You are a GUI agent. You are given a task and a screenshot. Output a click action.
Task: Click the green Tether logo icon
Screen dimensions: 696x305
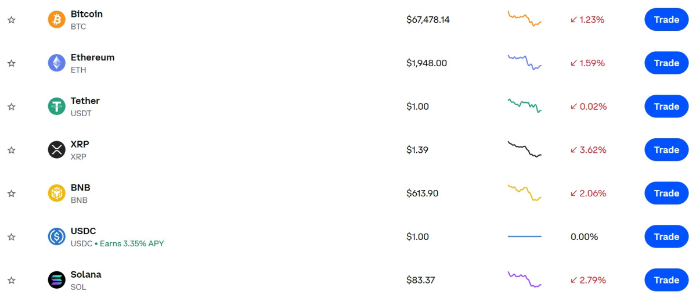click(x=57, y=106)
